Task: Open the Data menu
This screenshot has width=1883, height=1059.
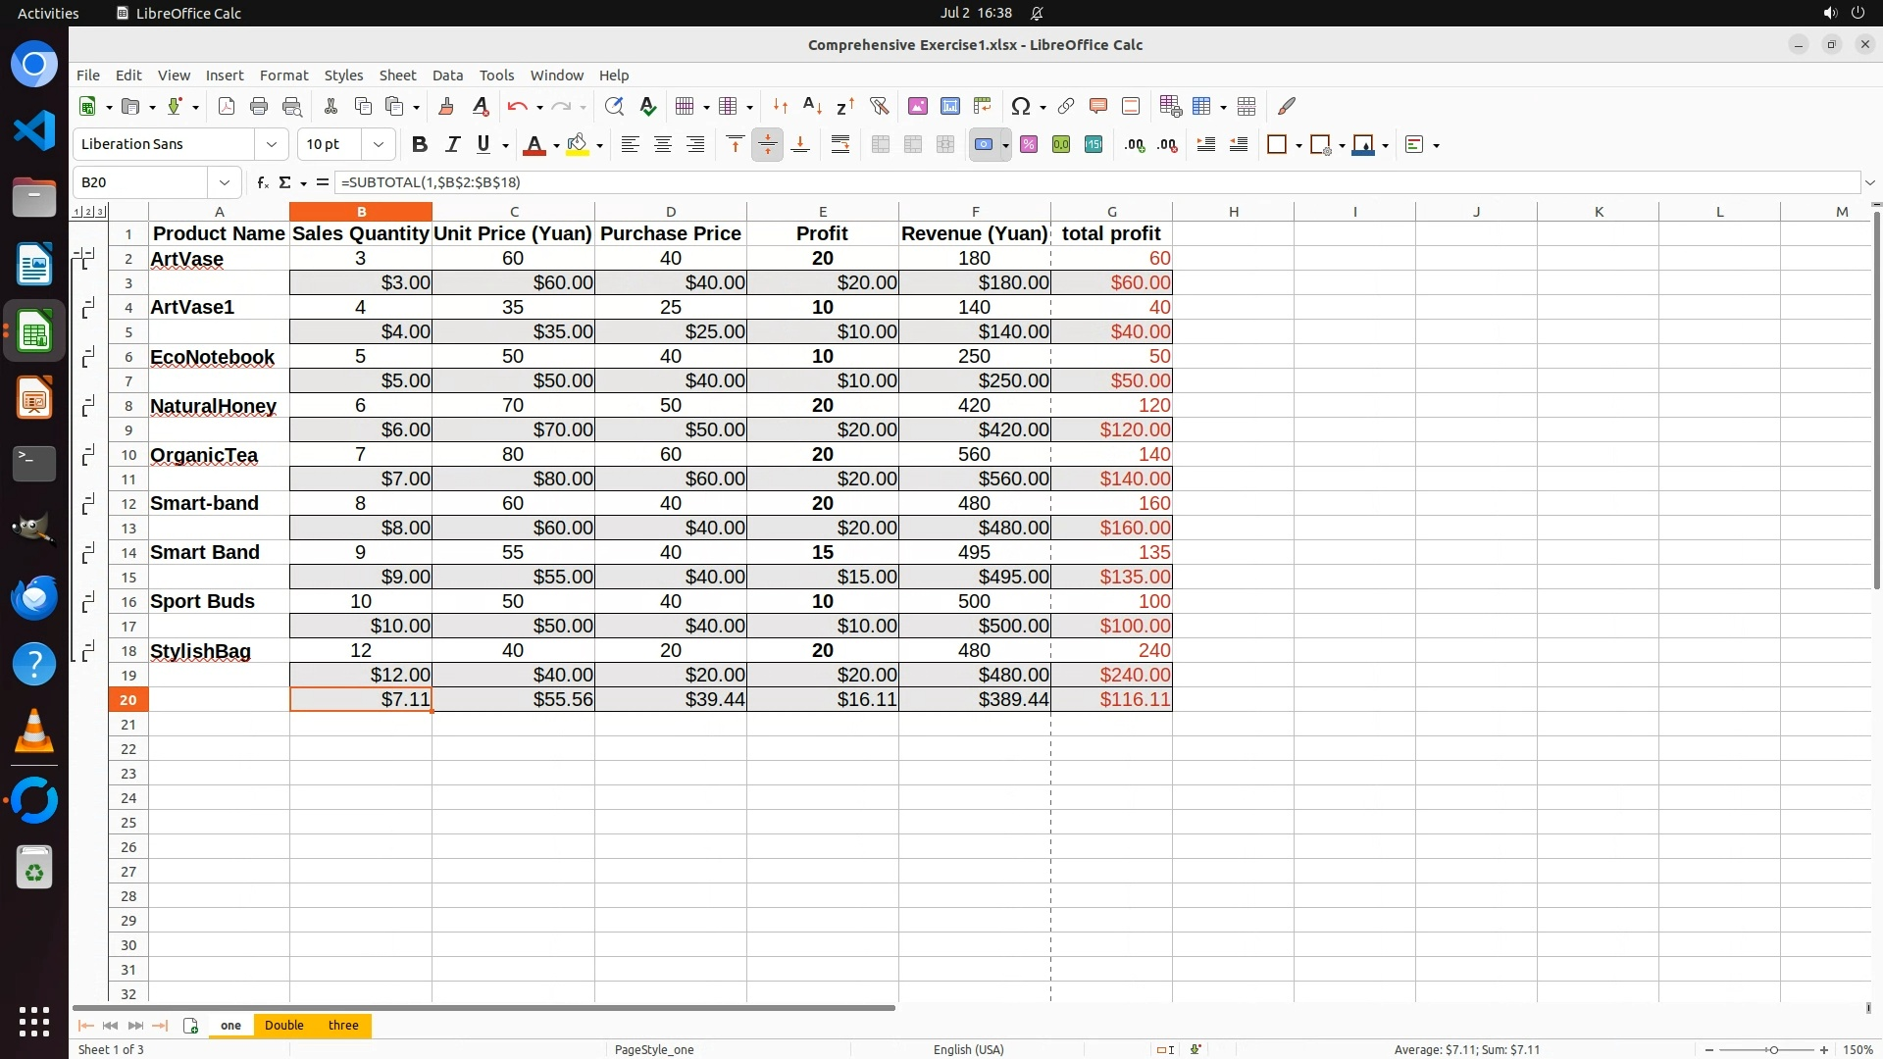Action: click(x=447, y=75)
